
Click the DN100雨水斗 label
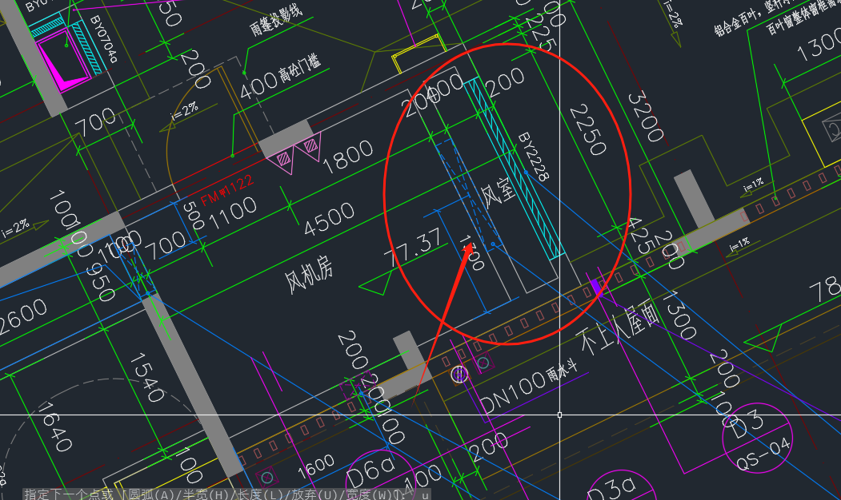coord(528,389)
